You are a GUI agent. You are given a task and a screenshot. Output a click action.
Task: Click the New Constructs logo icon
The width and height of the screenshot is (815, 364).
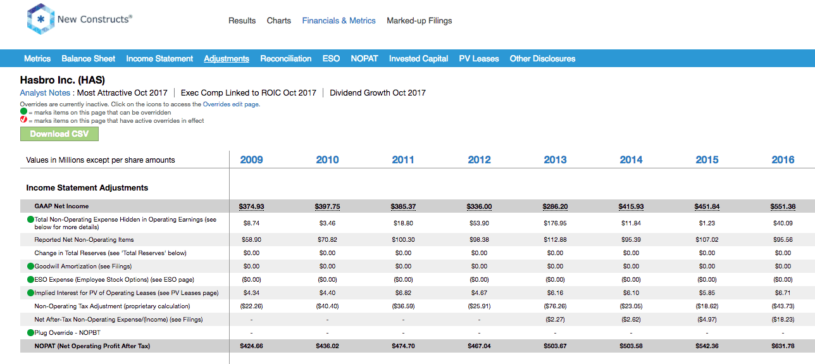[x=40, y=19]
